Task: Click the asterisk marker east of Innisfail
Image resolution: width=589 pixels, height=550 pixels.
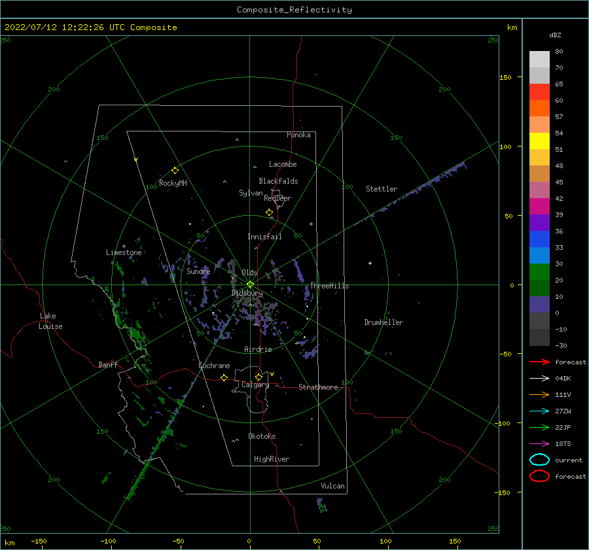Action: tap(311, 224)
